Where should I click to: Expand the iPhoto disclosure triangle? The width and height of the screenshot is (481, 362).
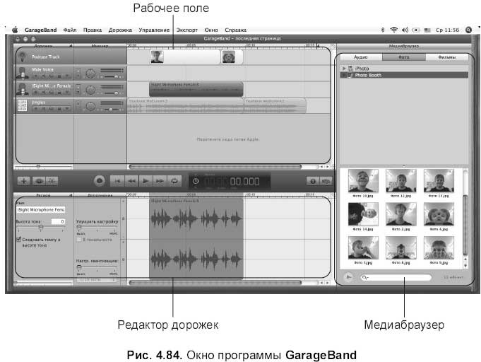coord(344,68)
